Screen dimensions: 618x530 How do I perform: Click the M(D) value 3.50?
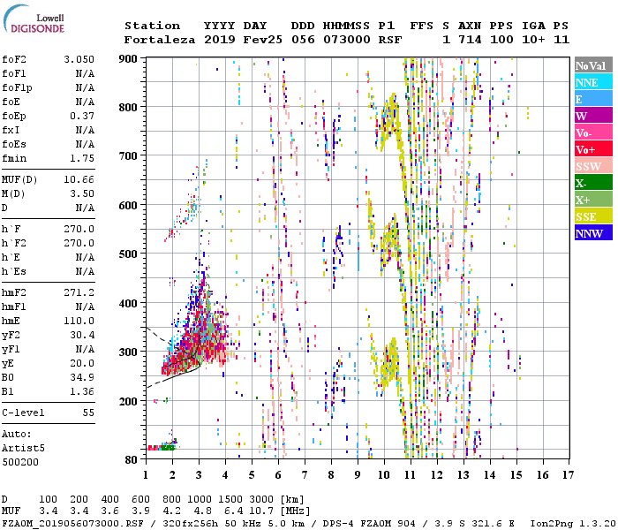pos(82,193)
